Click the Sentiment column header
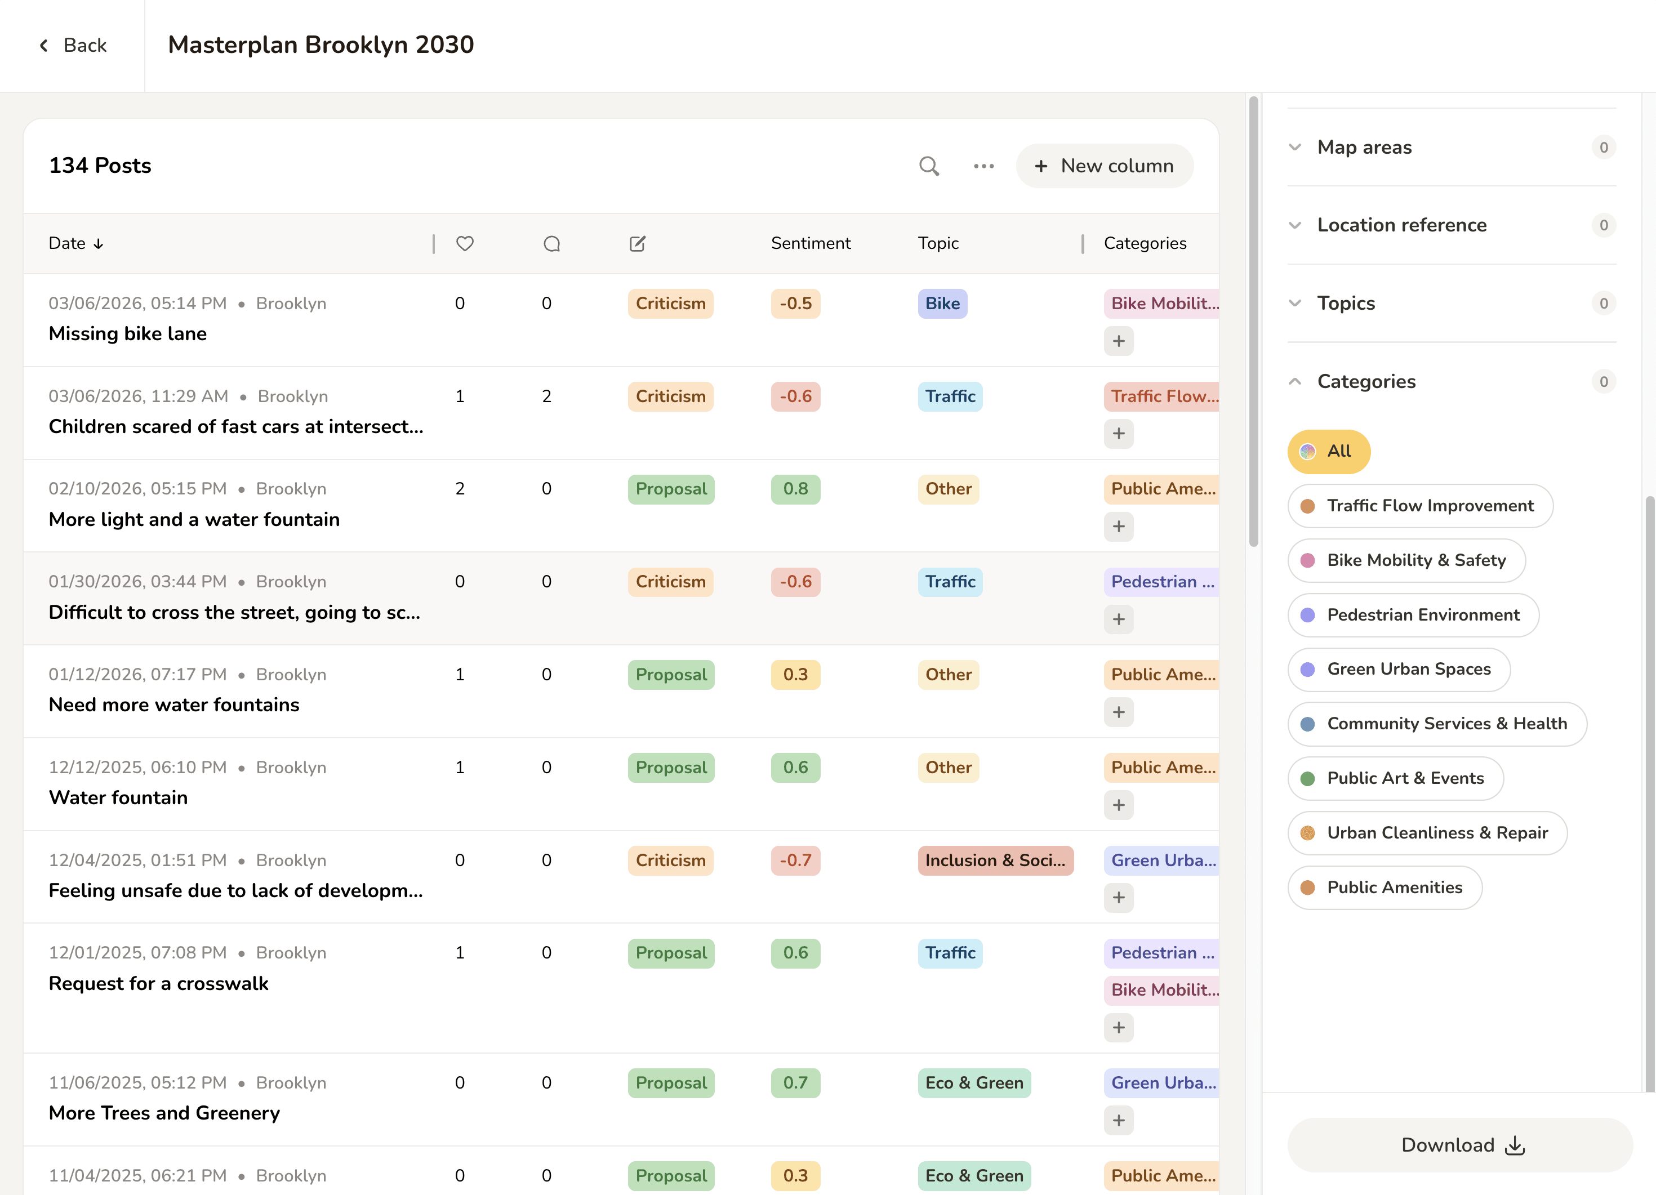Screen dimensions: 1656x1195 tap(811, 243)
